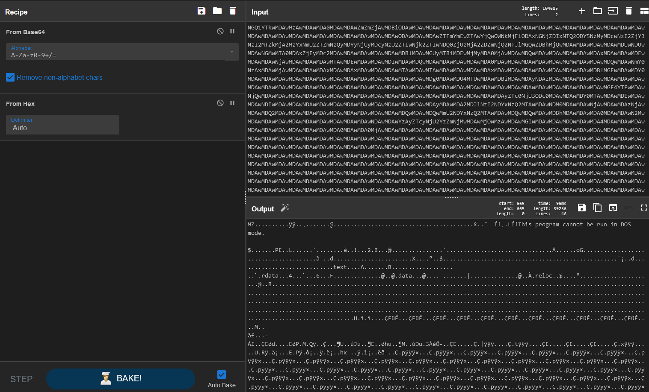Viewport: 649px width, 392px height.
Task: Click the Recipe panel title
Action: pos(16,12)
